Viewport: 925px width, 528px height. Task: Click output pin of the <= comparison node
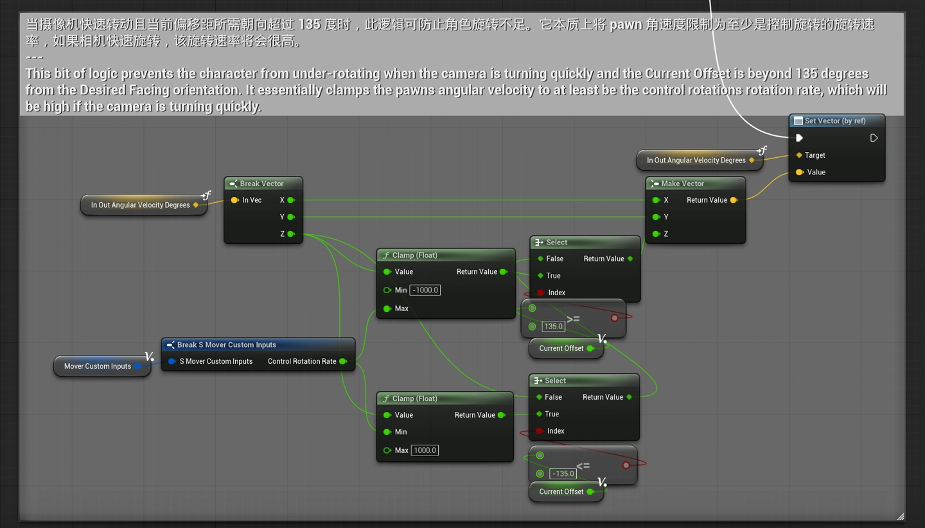626,465
